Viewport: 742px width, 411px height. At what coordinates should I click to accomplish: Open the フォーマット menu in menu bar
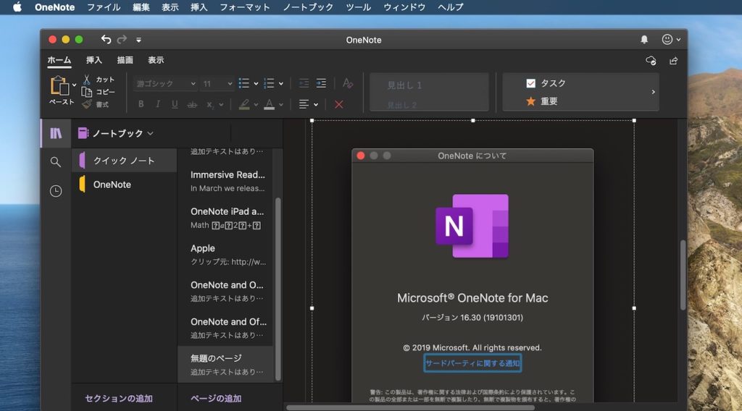click(244, 7)
